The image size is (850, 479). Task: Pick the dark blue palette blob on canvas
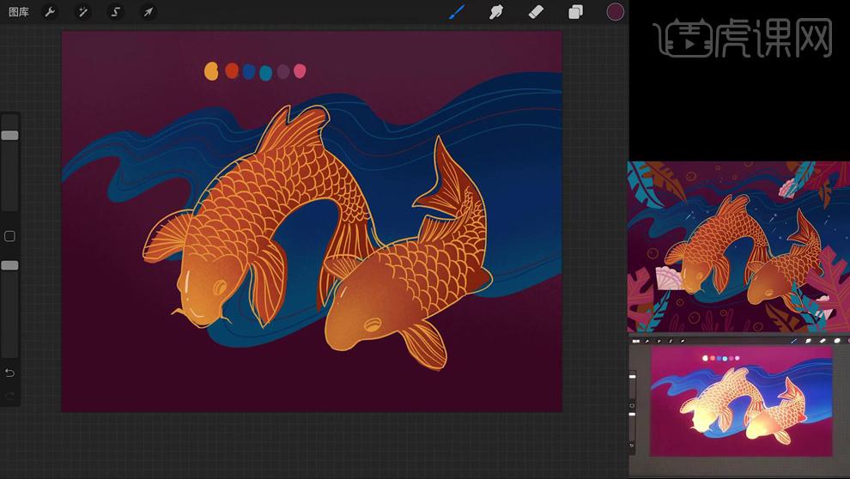click(x=249, y=71)
